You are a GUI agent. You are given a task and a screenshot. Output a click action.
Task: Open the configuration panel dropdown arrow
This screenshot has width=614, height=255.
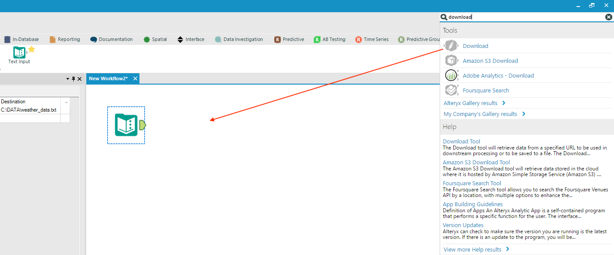click(68, 79)
